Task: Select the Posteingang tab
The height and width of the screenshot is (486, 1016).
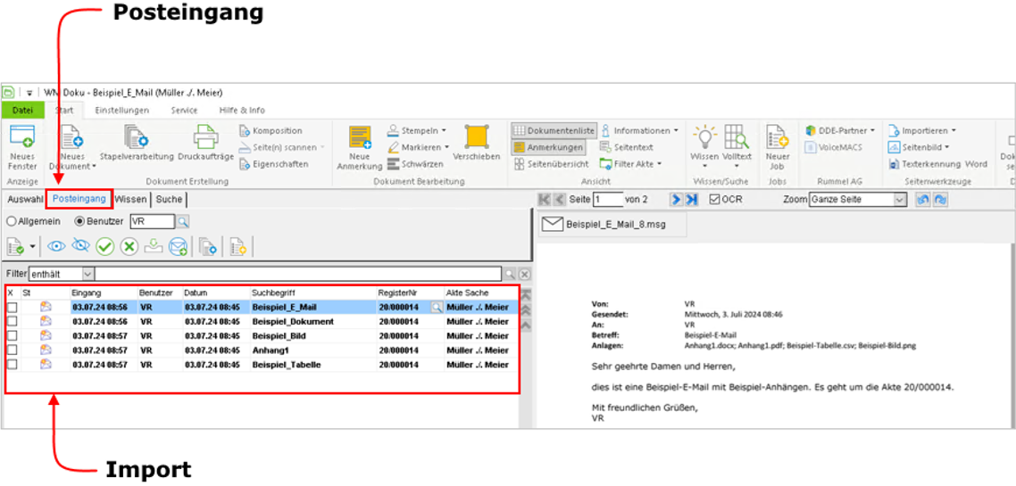Action: coord(79,200)
